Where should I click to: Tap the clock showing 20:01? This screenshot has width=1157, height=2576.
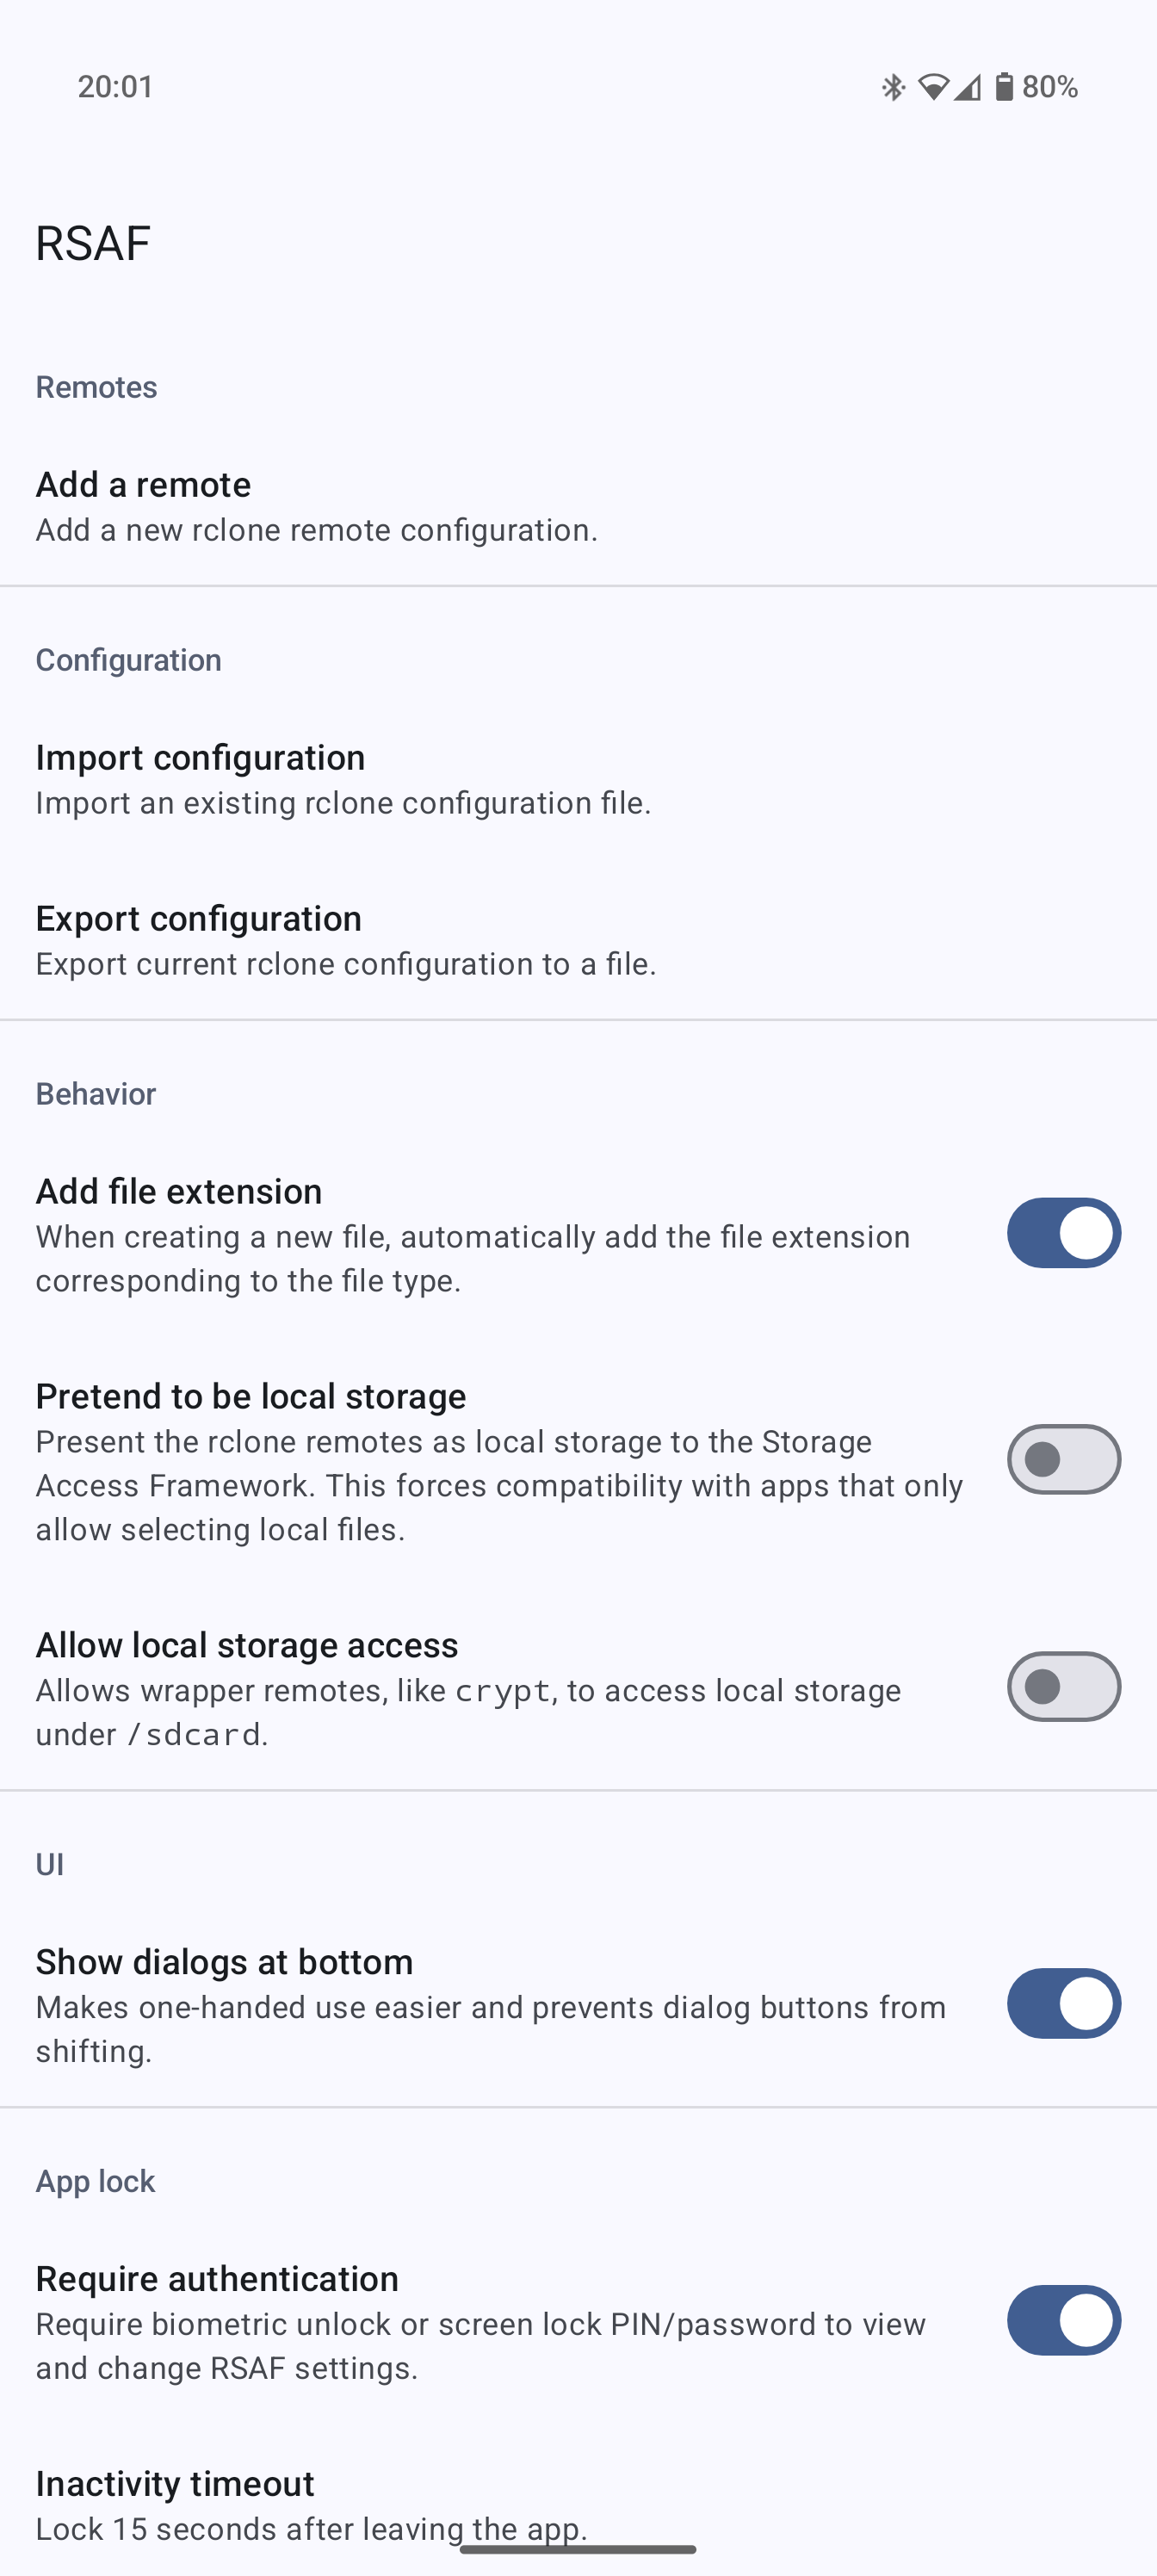116,87
